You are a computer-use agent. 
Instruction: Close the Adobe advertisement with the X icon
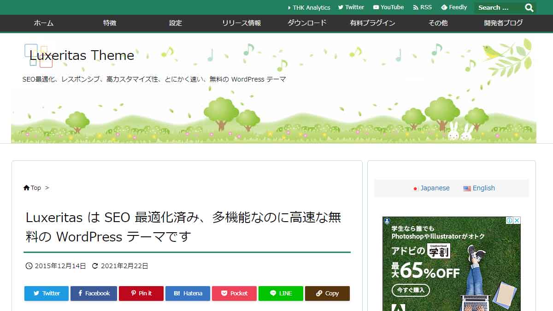coord(517,221)
